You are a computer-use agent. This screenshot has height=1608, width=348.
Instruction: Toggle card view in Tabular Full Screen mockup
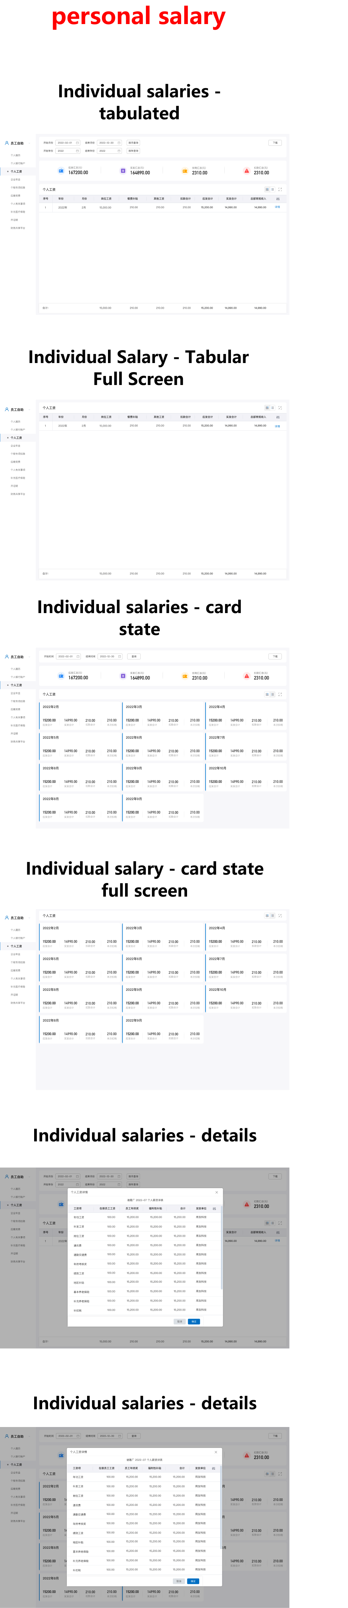pos(267,408)
